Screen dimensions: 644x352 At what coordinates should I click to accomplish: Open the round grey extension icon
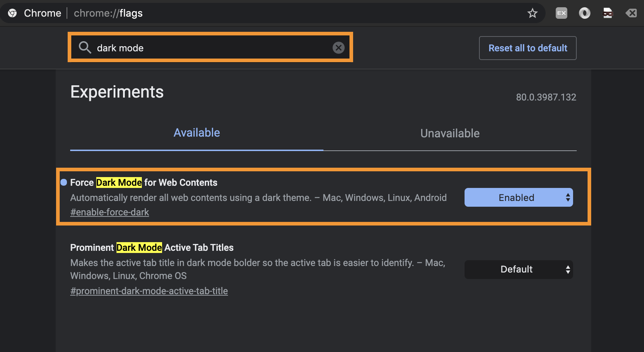click(585, 13)
